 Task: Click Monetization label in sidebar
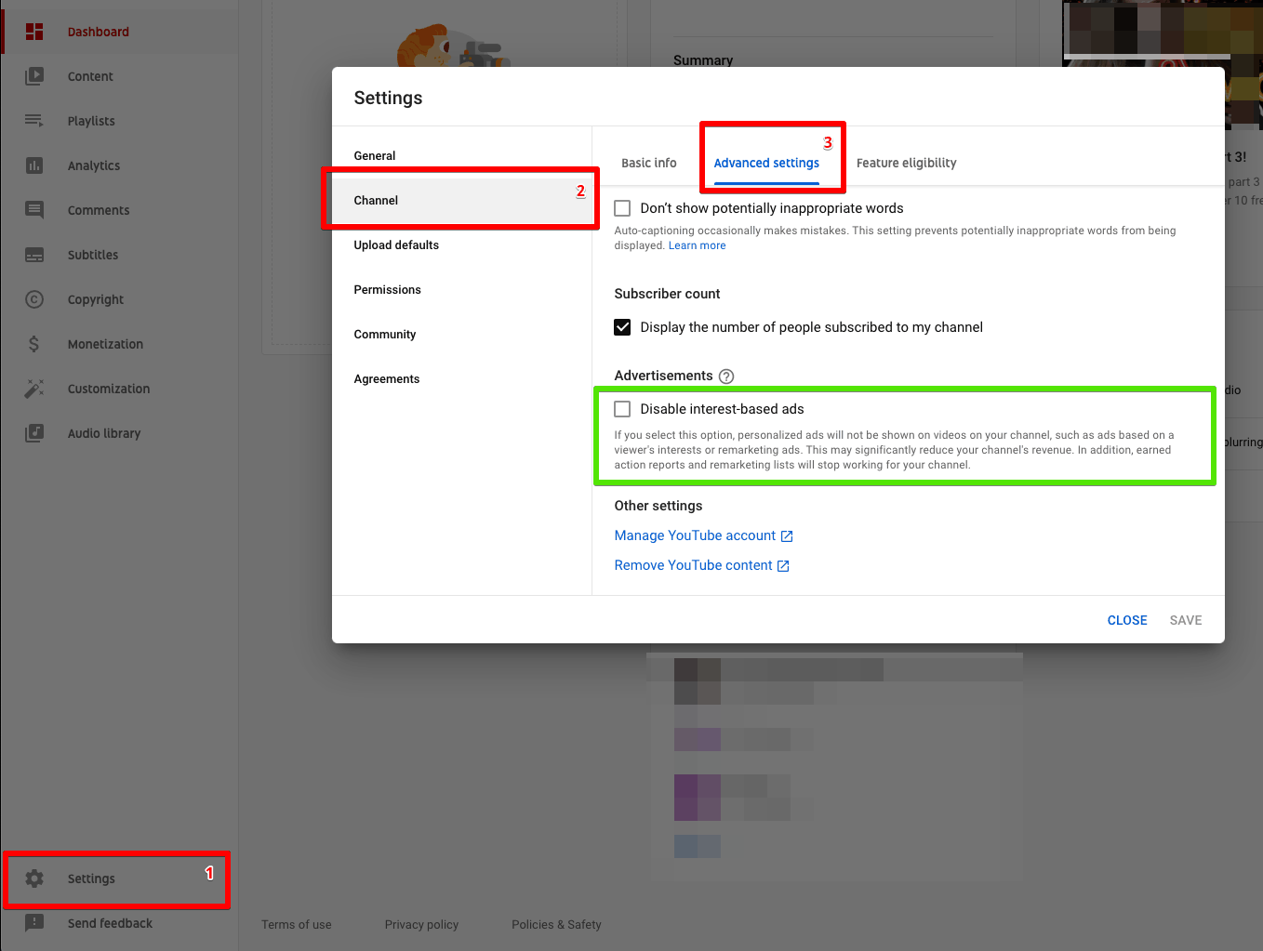pyautogui.click(x=105, y=344)
